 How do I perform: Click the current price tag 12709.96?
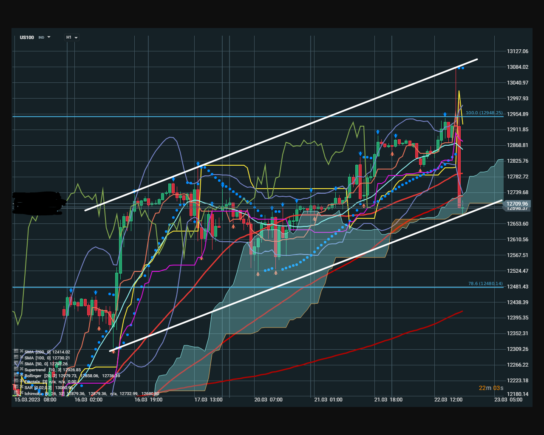coord(517,204)
